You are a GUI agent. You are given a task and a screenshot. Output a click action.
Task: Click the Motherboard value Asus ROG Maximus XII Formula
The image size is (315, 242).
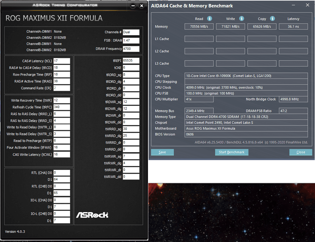click(246, 128)
